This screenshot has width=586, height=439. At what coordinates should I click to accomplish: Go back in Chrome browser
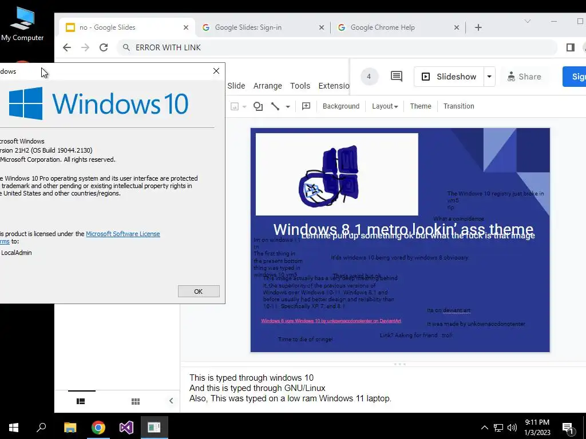tap(67, 47)
